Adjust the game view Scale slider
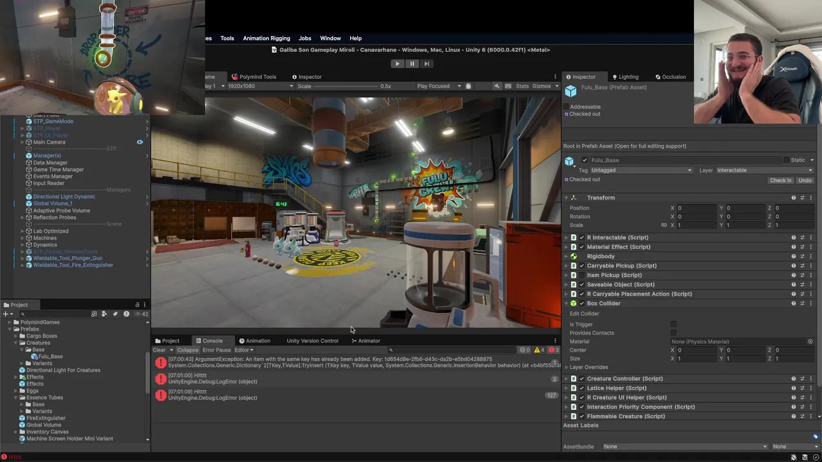Screen dimensions: 822x462 tap(345, 86)
